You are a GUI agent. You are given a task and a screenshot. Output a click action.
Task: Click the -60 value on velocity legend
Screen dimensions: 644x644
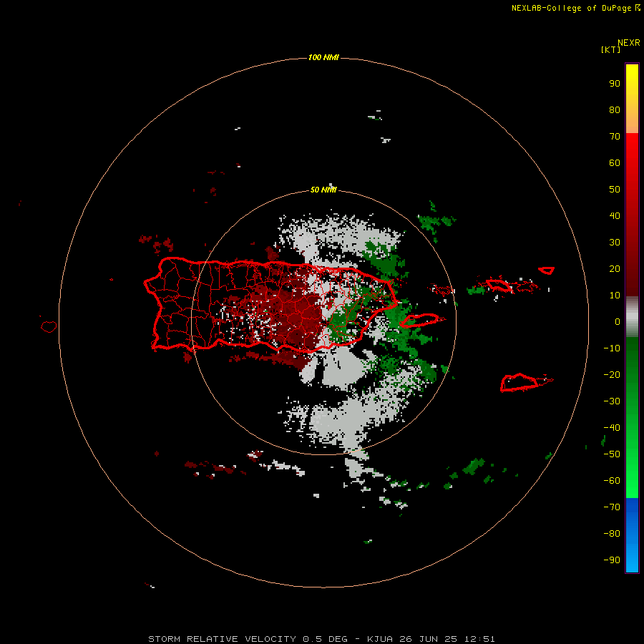click(612, 481)
